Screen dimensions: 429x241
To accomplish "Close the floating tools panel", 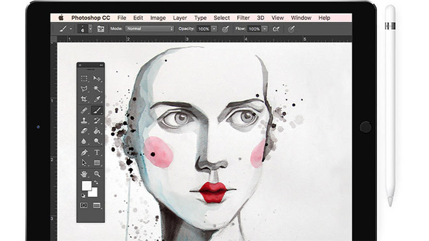I will click(x=80, y=65).
